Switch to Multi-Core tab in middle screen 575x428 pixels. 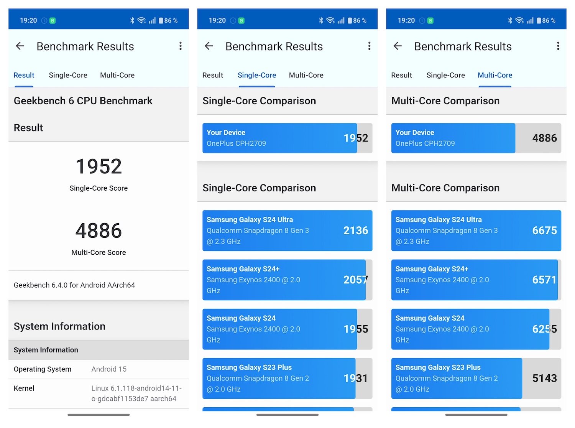pyautogui.click(x=306, y=75)
